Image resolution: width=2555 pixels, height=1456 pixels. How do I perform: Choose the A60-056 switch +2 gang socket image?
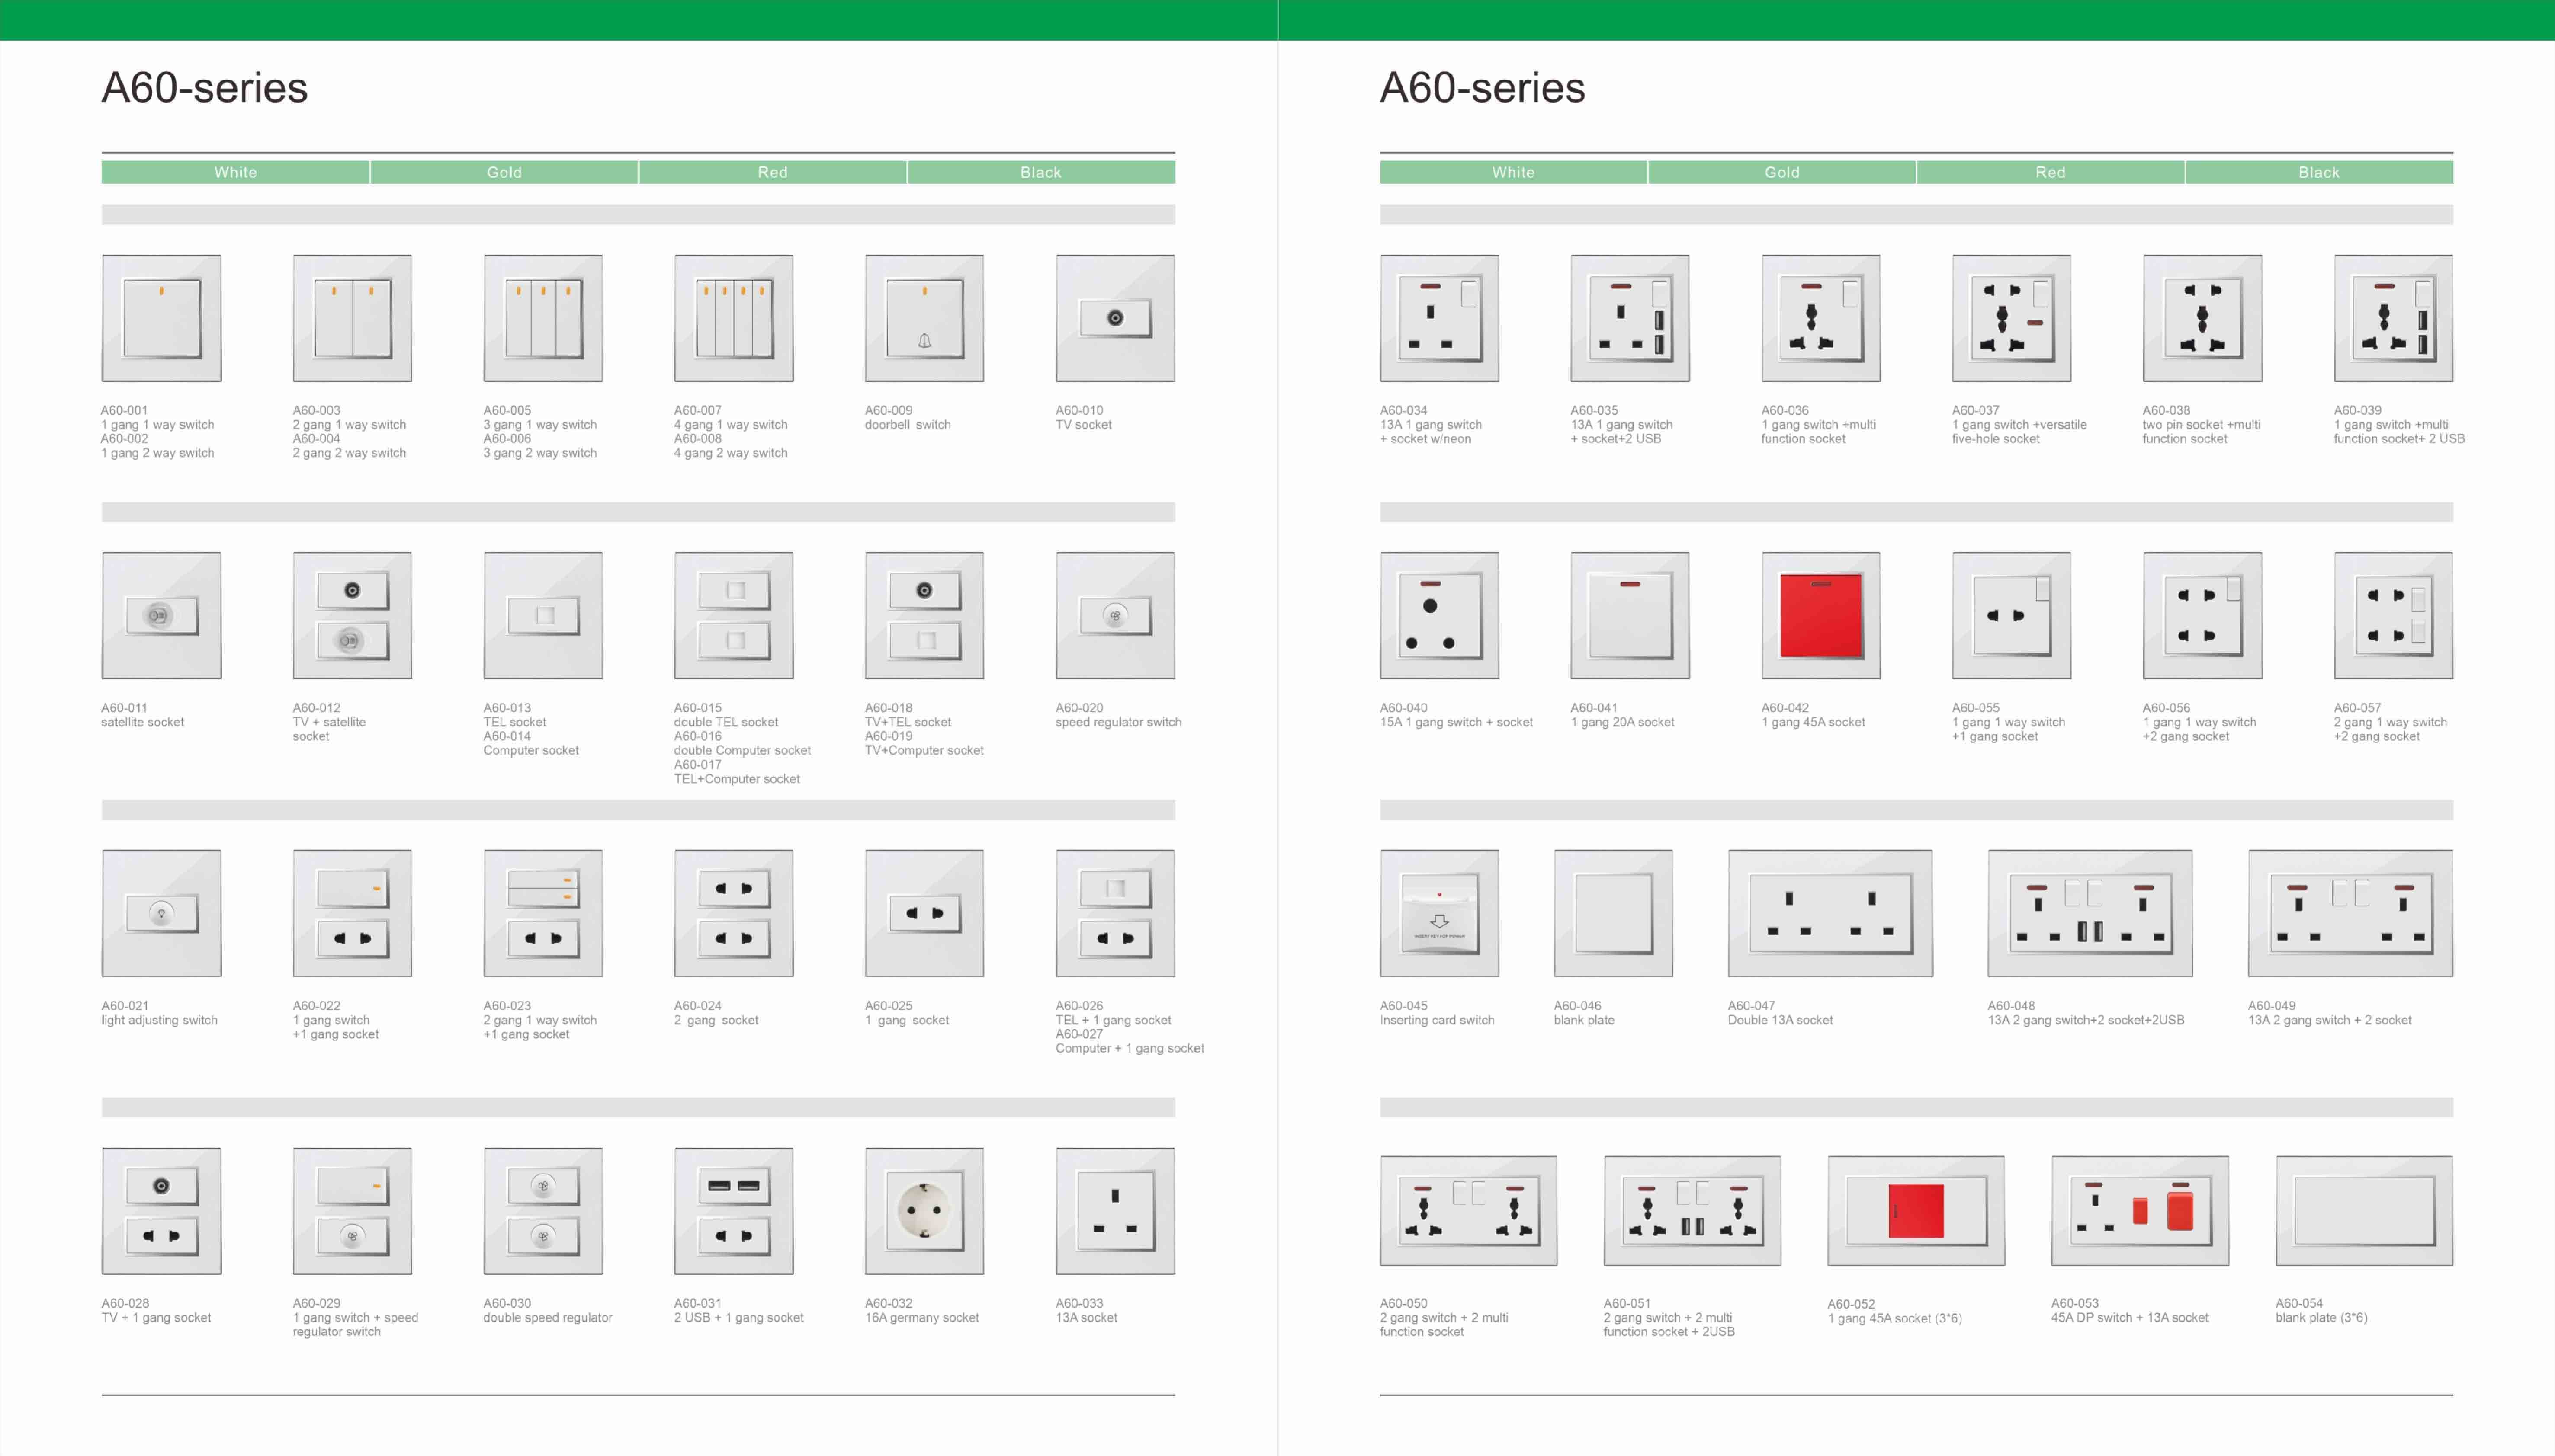pos(2203,616)
